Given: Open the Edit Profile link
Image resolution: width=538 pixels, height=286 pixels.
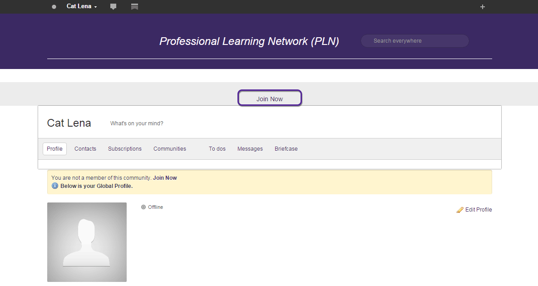Looking at the screenshot, I should [479, 210].
